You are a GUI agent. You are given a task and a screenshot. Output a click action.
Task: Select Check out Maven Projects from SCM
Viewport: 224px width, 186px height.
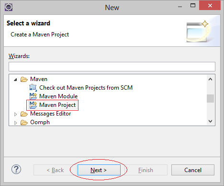point(86,88)
